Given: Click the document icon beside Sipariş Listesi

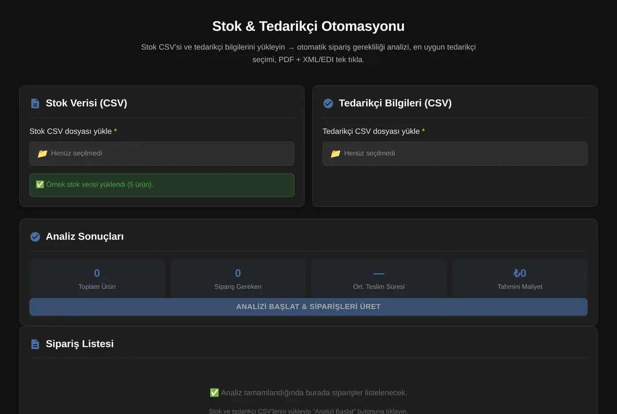Looking at the screenshot, I should (x=35, y=344).
